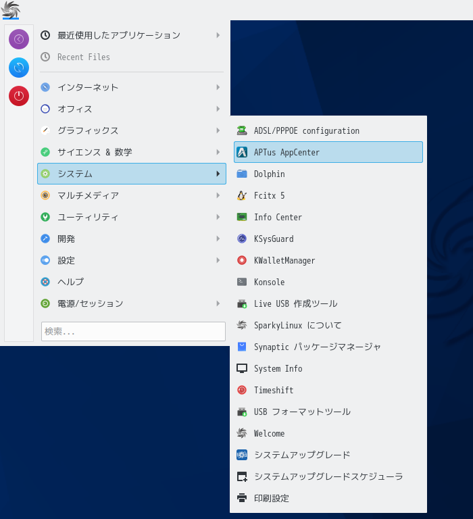Open the インターネット category

tap(132, 87)
